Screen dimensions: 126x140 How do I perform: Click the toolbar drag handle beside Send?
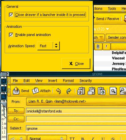tap(9, 91)
